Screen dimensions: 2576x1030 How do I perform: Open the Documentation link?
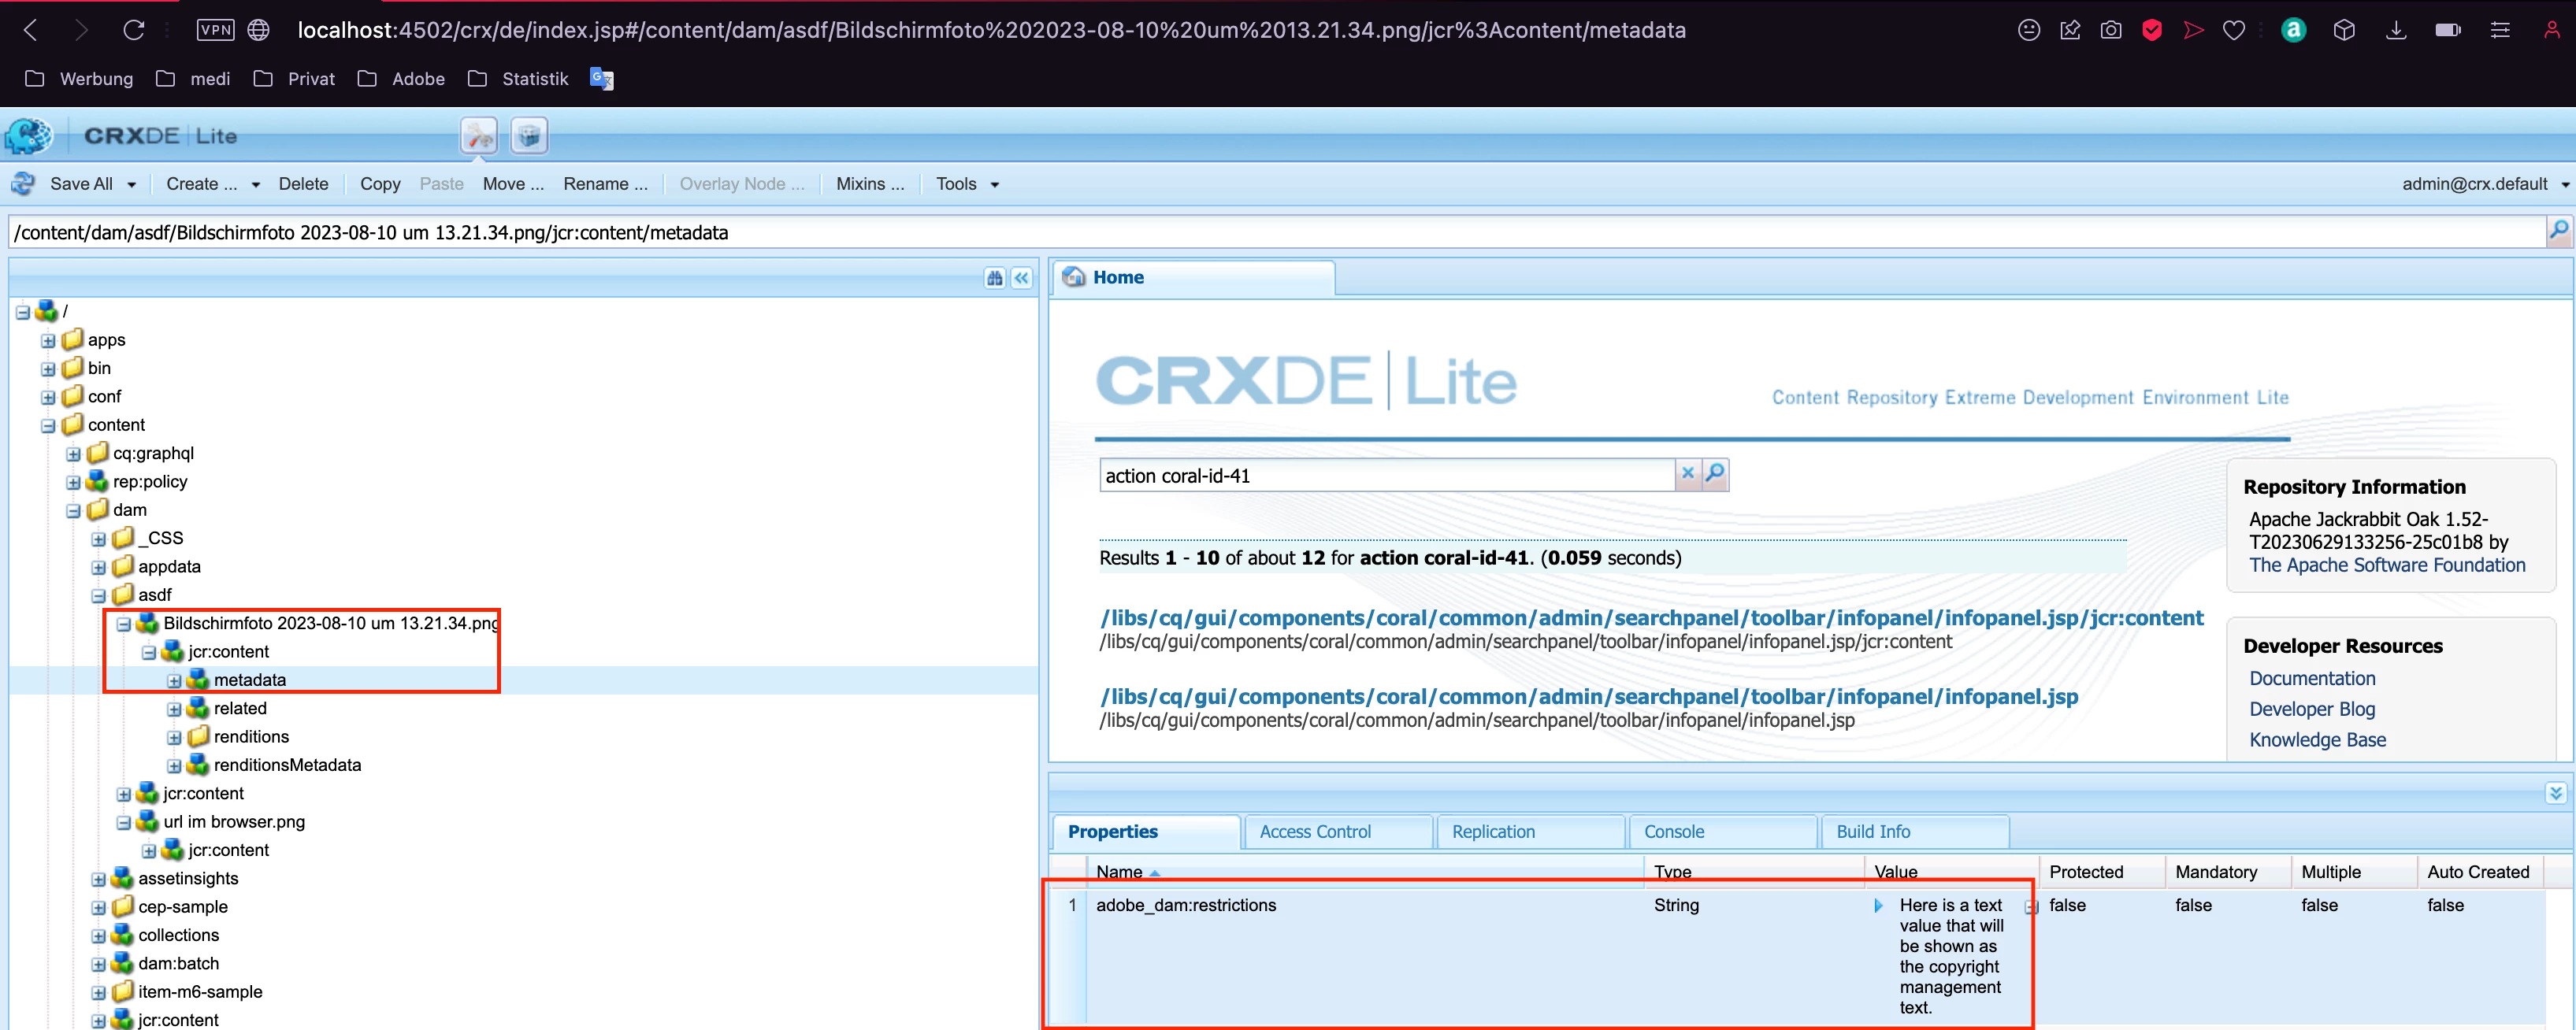click(x=2311, y=678)
